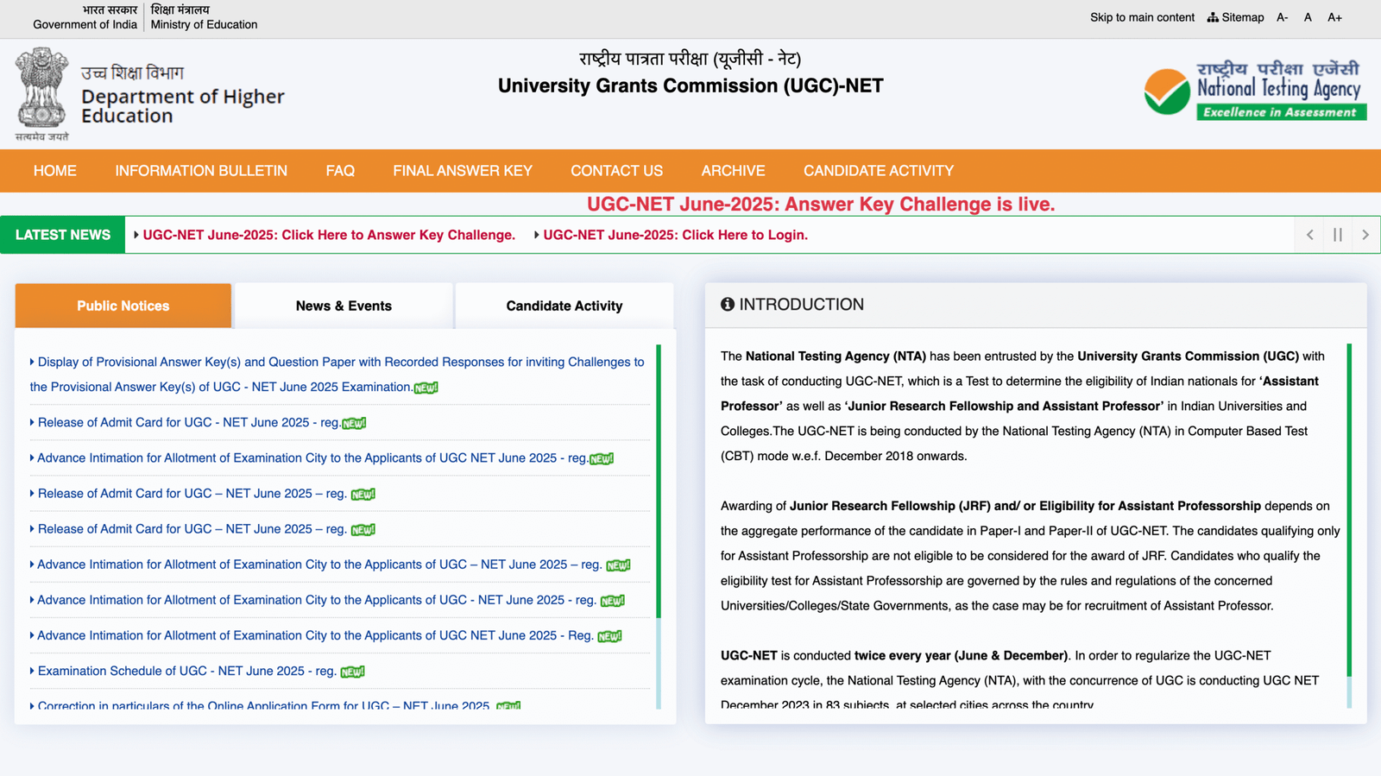Image resolution: width=1381 pixels, height=776 pixels.
Task: Open the FAQ menu item
Action: (340, 171)
